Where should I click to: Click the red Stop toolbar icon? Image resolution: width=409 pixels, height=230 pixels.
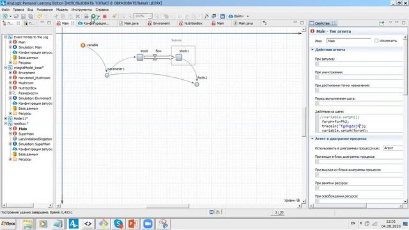[105, 16]
